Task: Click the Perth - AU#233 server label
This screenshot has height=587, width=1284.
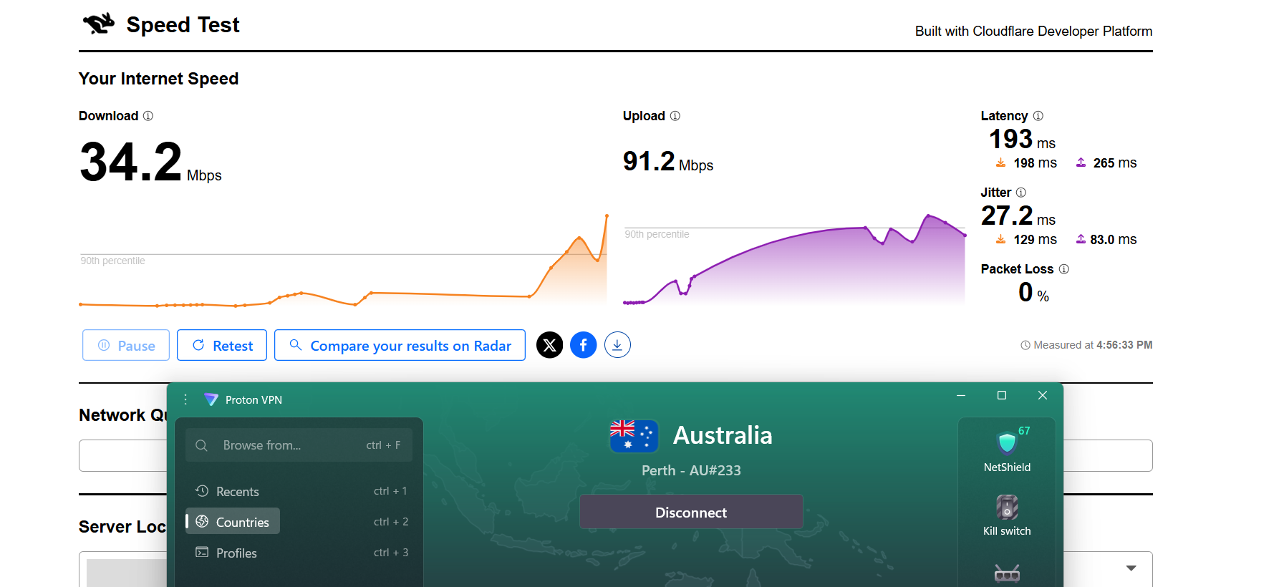Action: click(691, 470)
